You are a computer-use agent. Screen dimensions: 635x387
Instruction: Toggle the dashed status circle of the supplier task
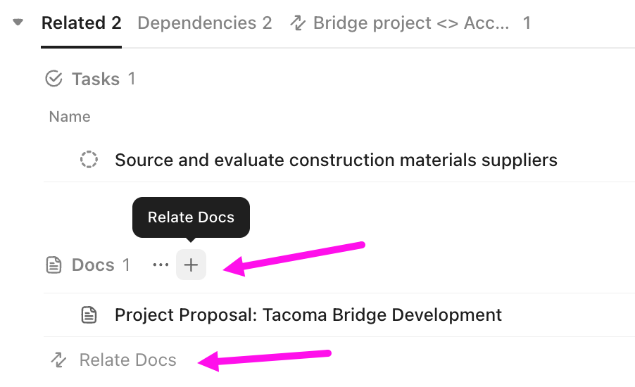[89, 160]
